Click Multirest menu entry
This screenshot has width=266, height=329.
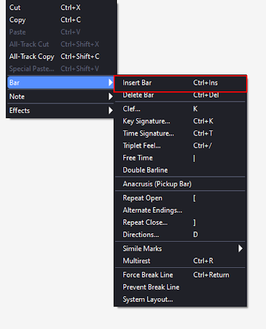click(x=181, y=261)
